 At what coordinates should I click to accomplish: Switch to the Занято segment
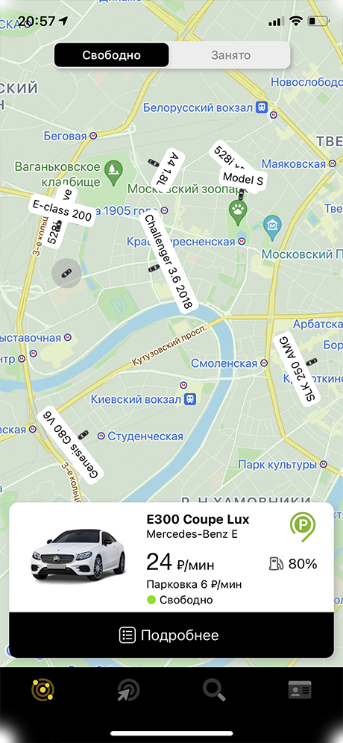pyautogui.click(x=230, y=55)
